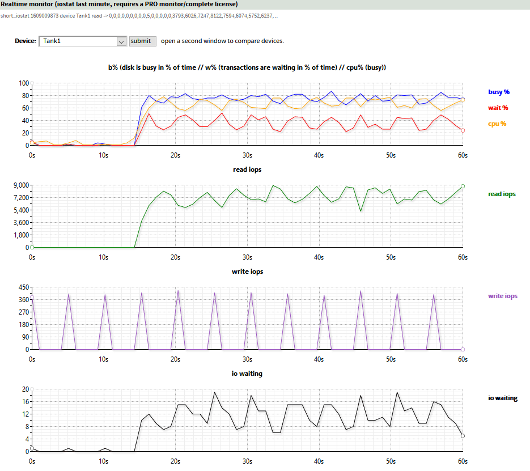Viewport: 530px width, 471px height.
Task: Click the 50s x-axis label of the io waiting chart
Action: [391, 461]
